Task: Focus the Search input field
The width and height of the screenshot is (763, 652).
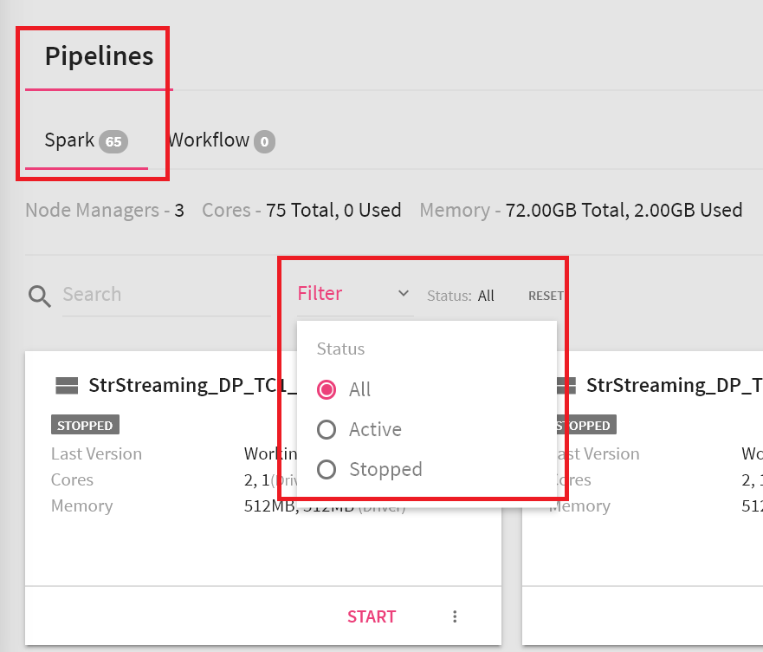Action: click(165, 295)
